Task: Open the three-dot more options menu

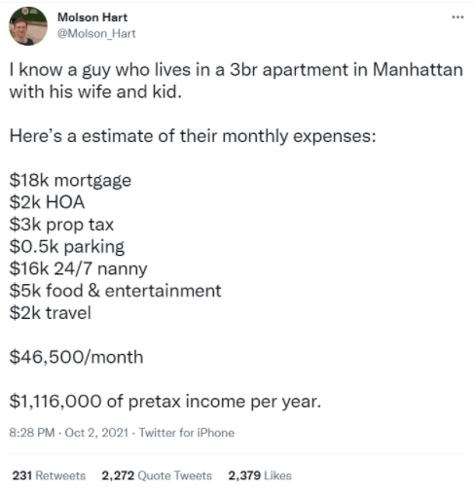Action: coord(457,17)
